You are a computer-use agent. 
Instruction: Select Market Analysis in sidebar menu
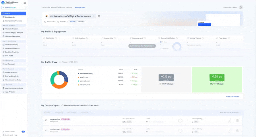pos(11,72)
